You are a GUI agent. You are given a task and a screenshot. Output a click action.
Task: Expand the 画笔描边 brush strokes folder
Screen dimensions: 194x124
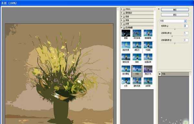coord(122,13)
